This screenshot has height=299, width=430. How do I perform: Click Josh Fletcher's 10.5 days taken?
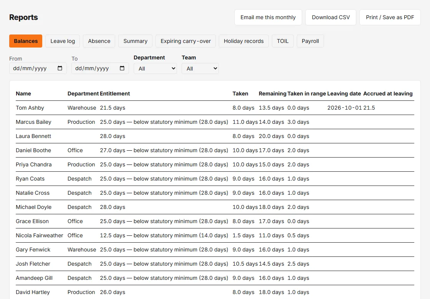[x=245, y=264]
